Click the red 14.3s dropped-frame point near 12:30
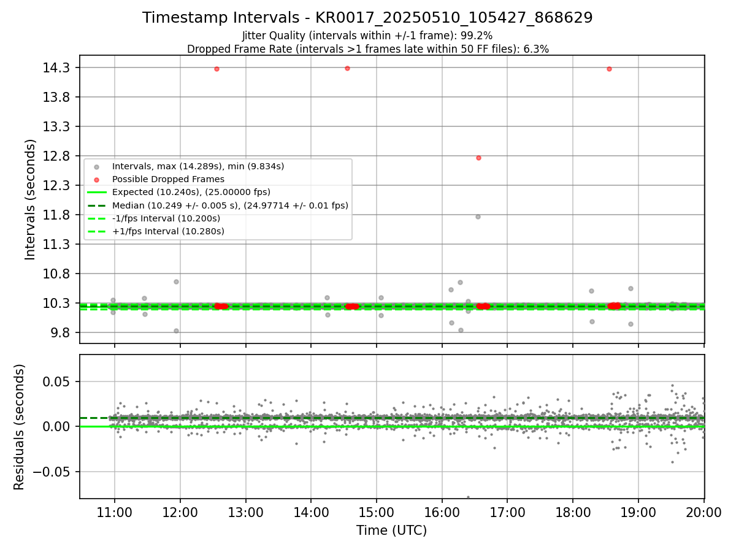 217,69
